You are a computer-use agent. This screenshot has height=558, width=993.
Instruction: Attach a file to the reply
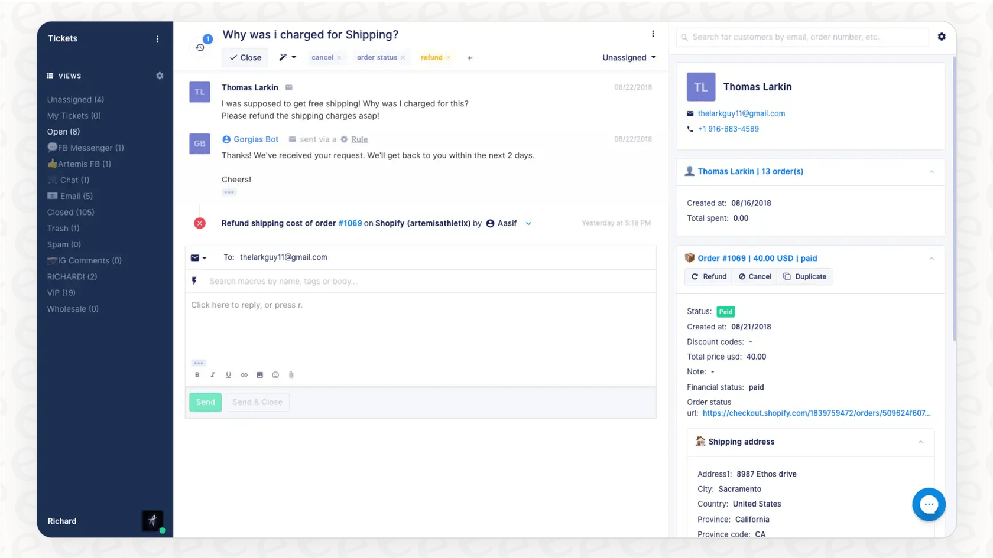click(x=291, y=375)
